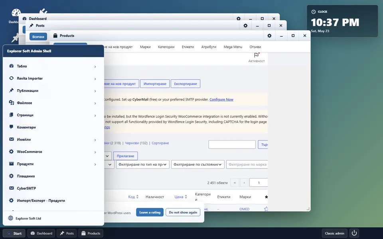The width and height of the screenshot is (383, 239).
Task: Click the CyberSMTP envelope icon
Action: tap(11, 188)
